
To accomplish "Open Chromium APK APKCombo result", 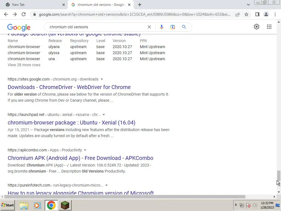I will click(x=80, y=158).
